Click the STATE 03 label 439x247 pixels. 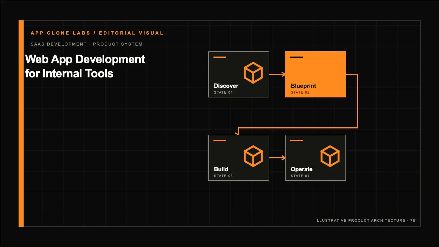click(x=223, y=176)
